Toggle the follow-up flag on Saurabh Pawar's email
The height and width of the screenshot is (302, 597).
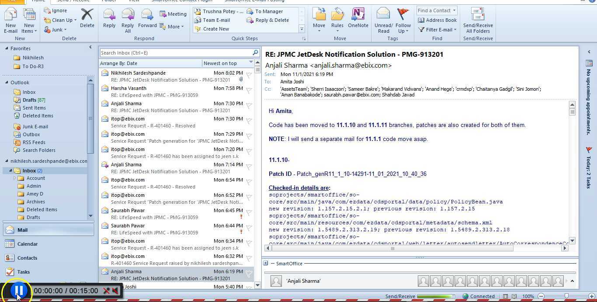click(x=249, y=210)
